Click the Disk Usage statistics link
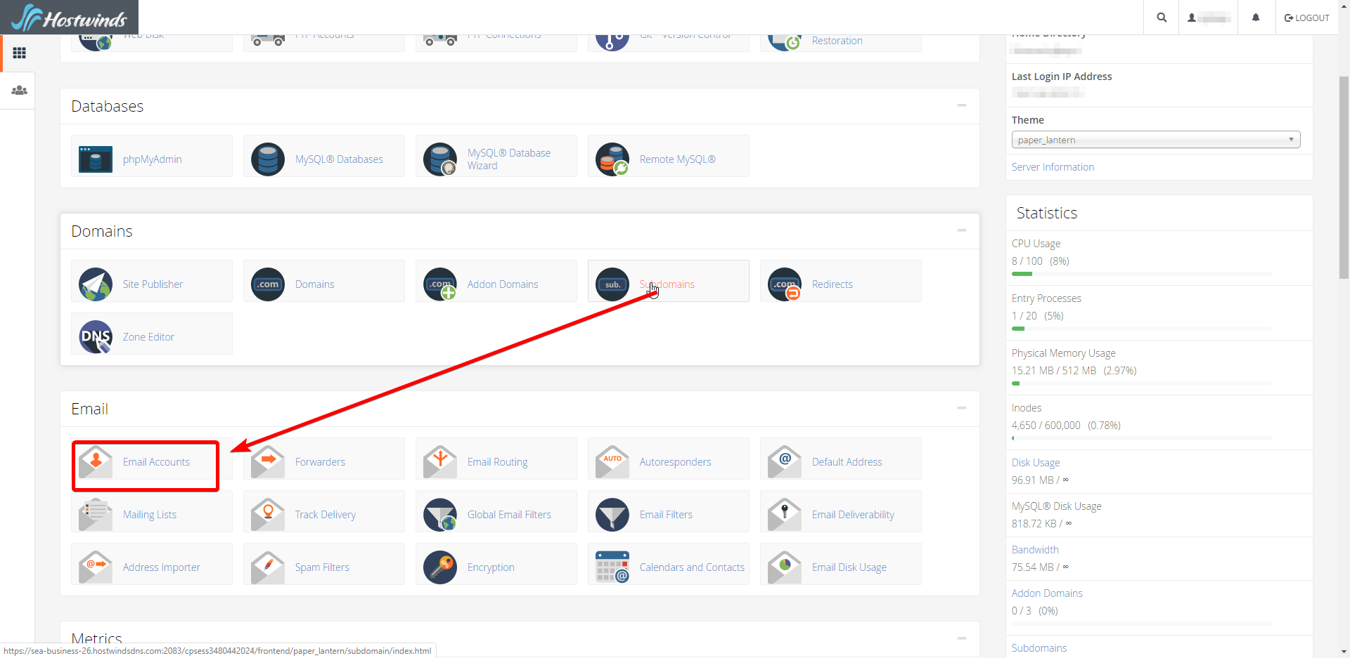1350x658 pixels. (x=1036, y=463)
